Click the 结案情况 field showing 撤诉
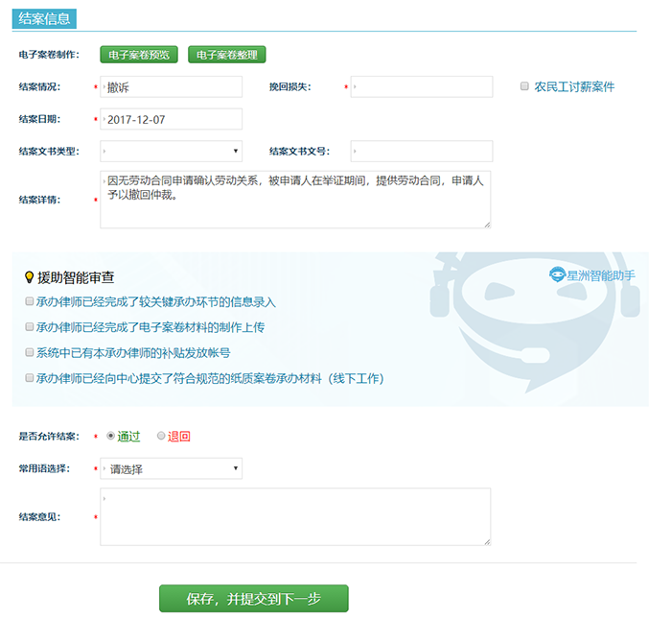Image resolution: width=671 pixels, height=619 pixels. [172, 87]
